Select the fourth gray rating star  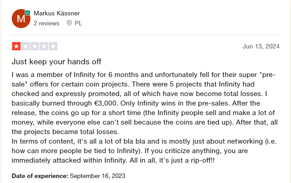click(44, 46)
